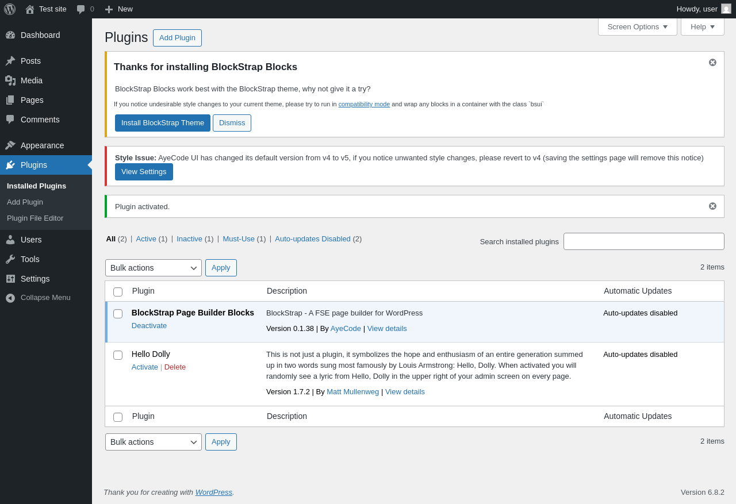Open Posts via the pushpin icon
The height and width of the screenshot is (504, 736).
[x=10, y=61]
